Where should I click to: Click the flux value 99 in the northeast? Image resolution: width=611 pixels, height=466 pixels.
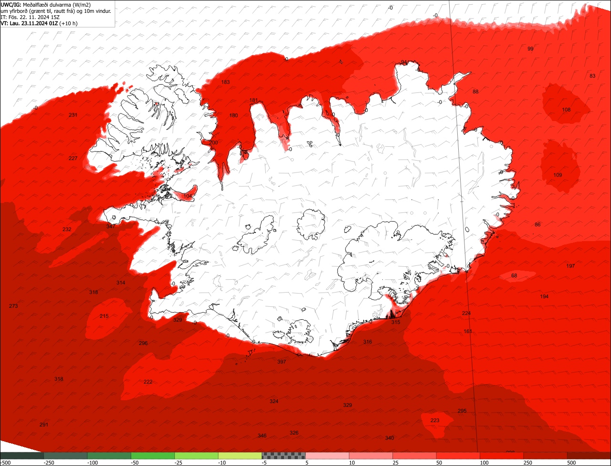point(530,49)
